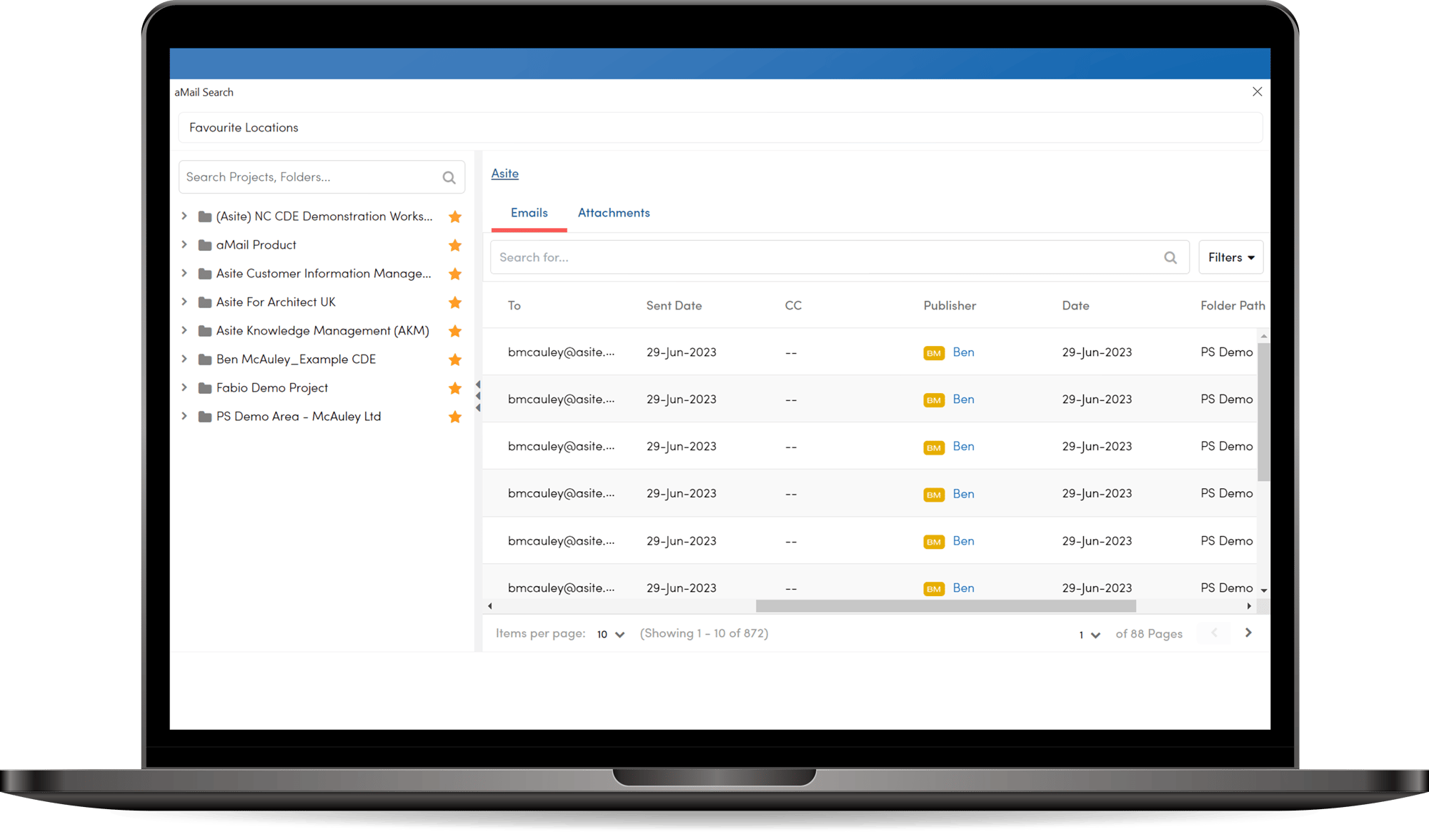Click BM publisher badge in fourth row
Screen dimensions: 1429x832
coord(934,495)
